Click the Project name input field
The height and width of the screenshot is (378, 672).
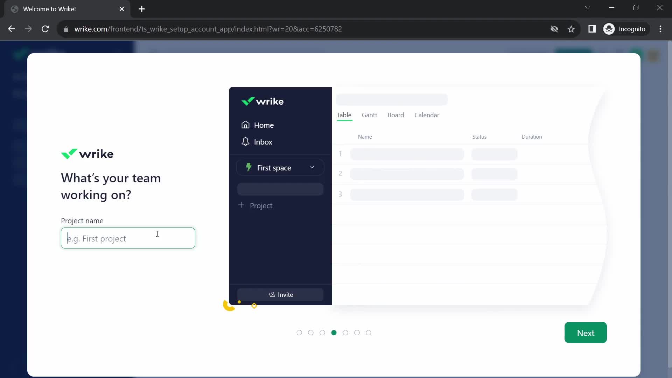click(x=128, y=238)
